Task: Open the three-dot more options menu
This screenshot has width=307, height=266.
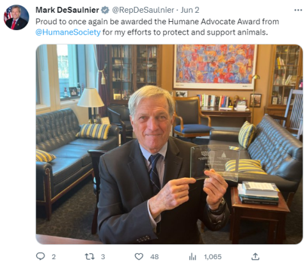Action: click(298, 10)
